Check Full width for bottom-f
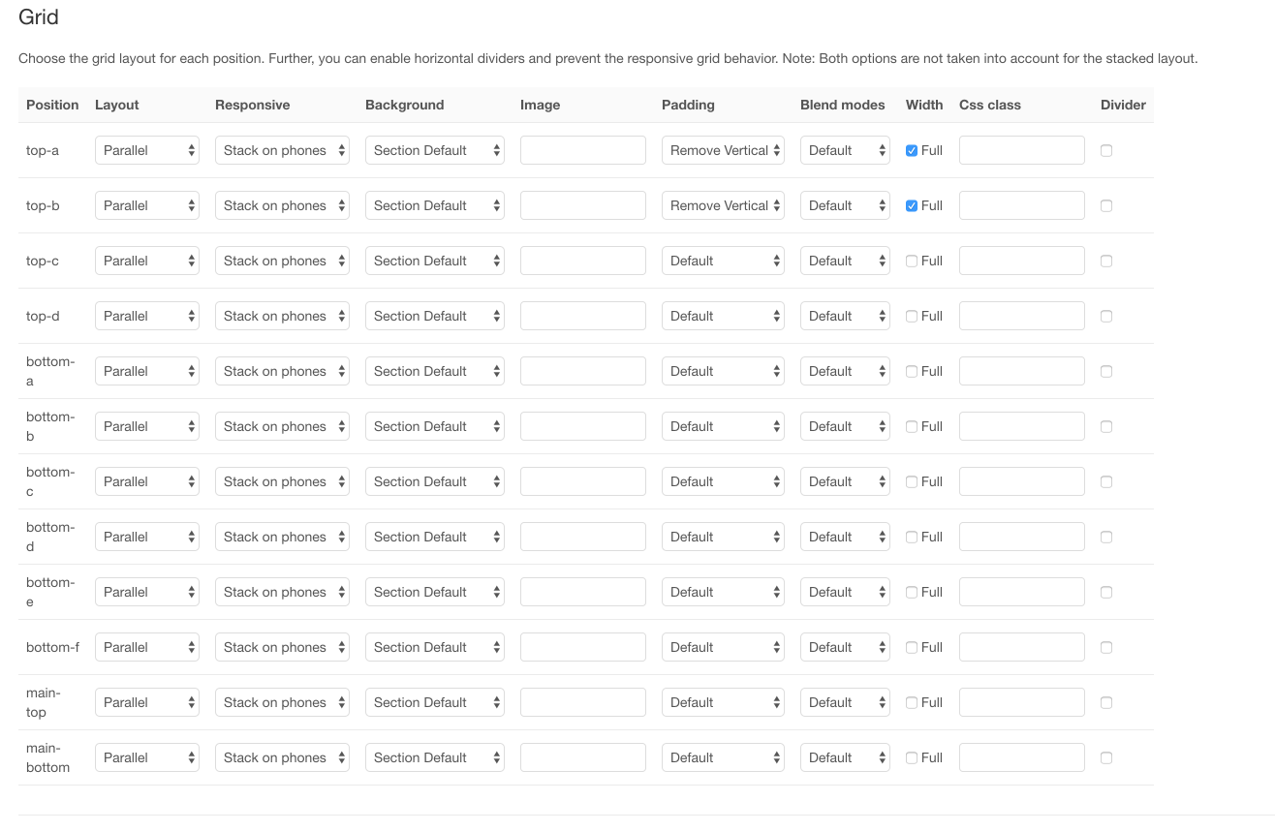The width and height of the screenshot is (1275, 832). click(912, 647)
